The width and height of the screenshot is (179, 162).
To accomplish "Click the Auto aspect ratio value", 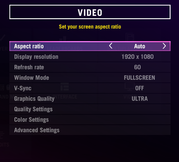I will click(x=140, y=46).
